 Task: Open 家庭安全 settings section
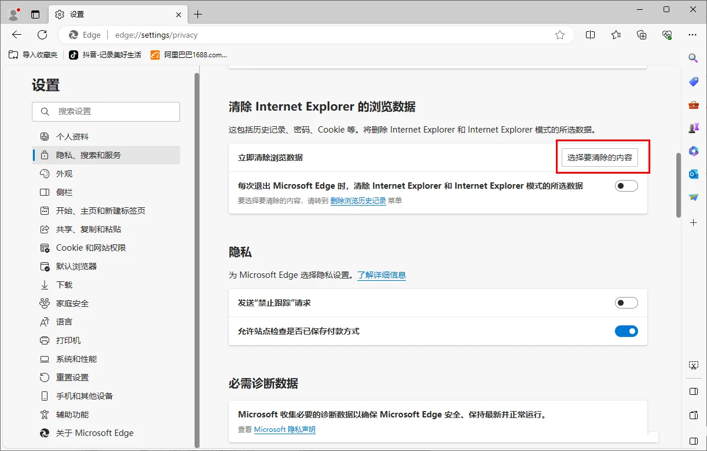tap(106, 303)
